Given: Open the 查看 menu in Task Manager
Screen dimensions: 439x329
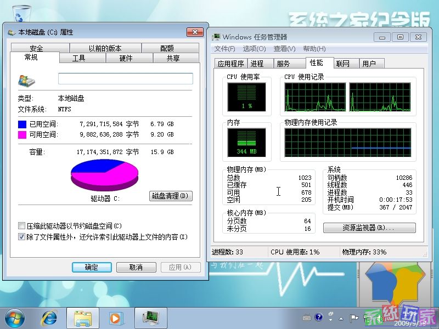Looking at the screenshot, I should [284, 49].
